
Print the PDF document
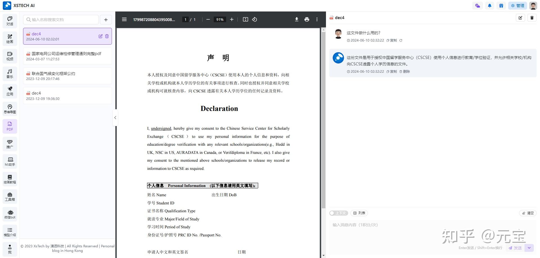pyautogui.click(x=307, y=19)
